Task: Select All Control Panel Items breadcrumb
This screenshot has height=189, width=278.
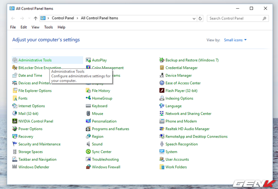Action: pos(99,18)
